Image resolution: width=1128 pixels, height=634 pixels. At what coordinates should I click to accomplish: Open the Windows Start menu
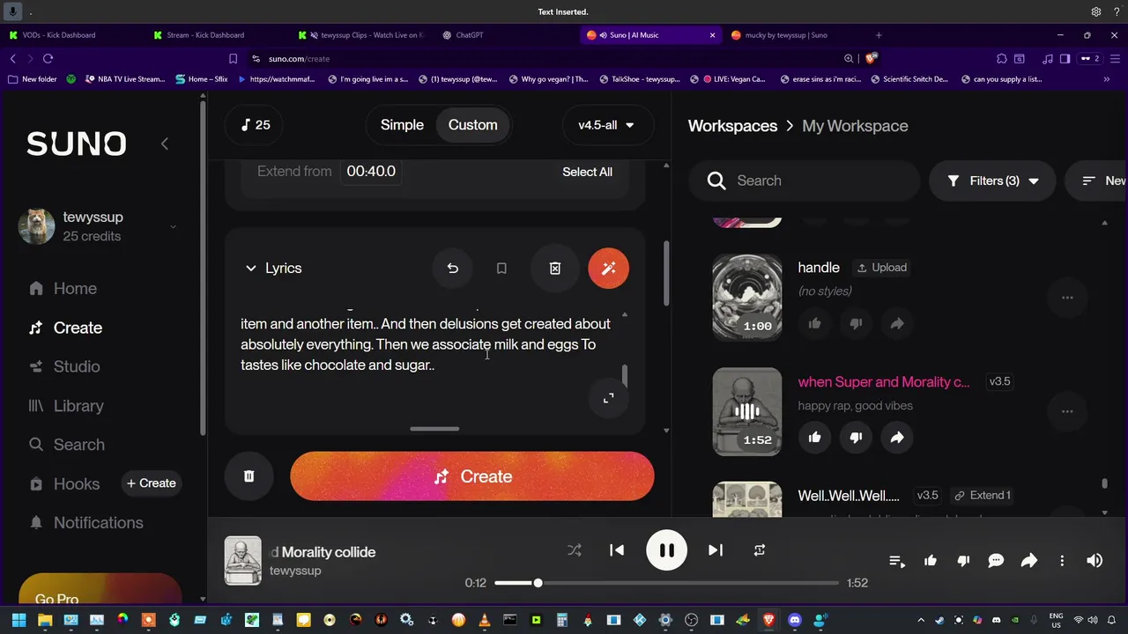click(x=19, y=620)
